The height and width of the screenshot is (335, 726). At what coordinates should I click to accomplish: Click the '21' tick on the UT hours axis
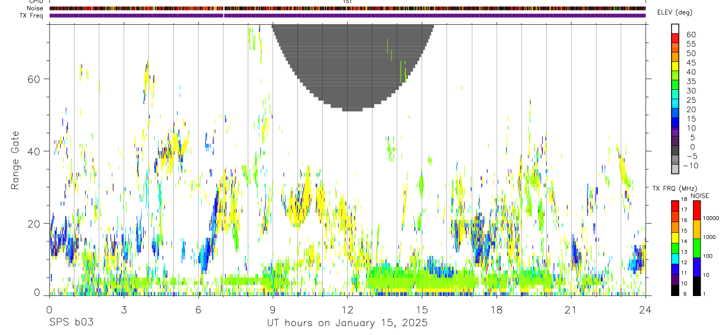(571, 309)
